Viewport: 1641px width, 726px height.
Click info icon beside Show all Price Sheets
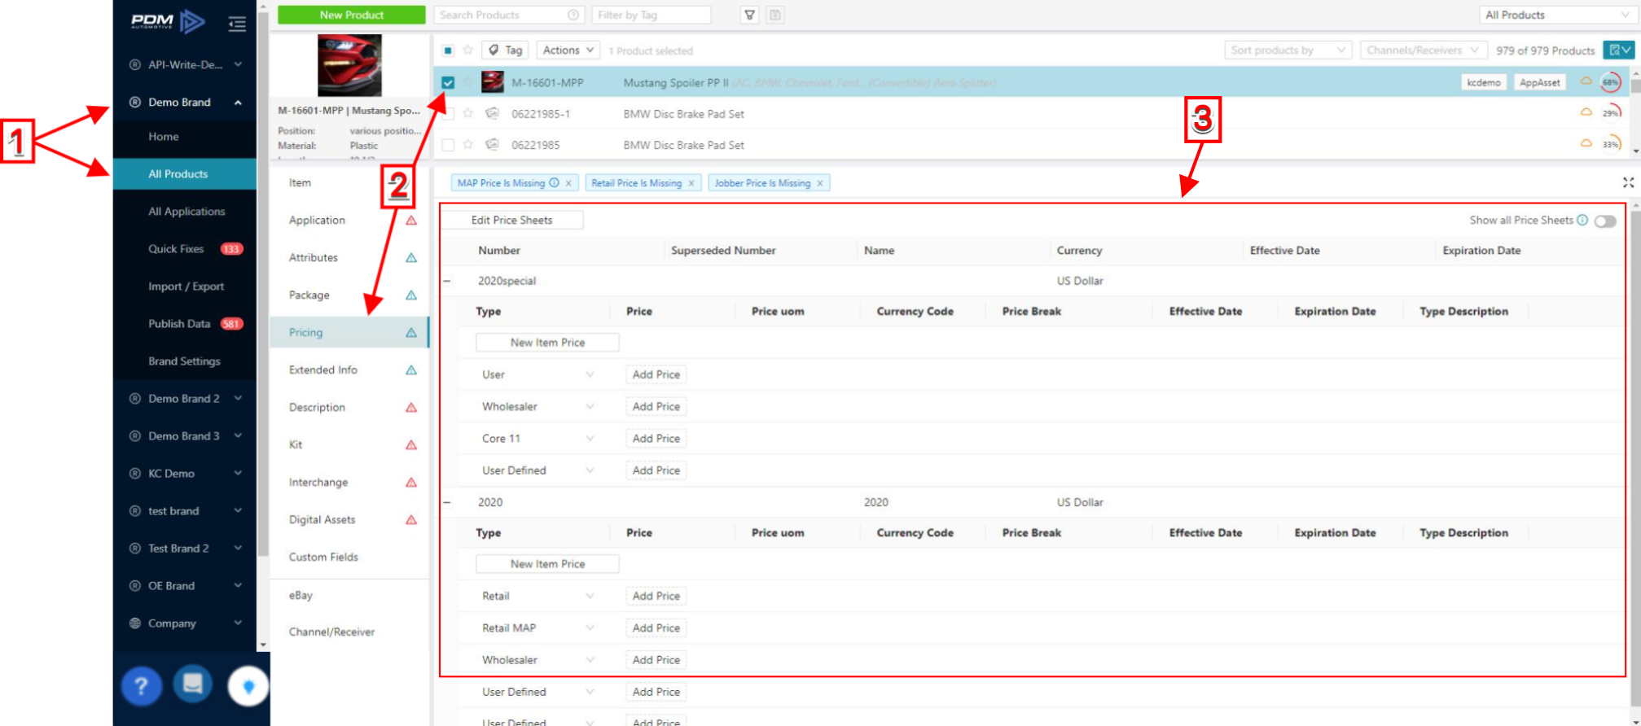[x=1582, y=220]
